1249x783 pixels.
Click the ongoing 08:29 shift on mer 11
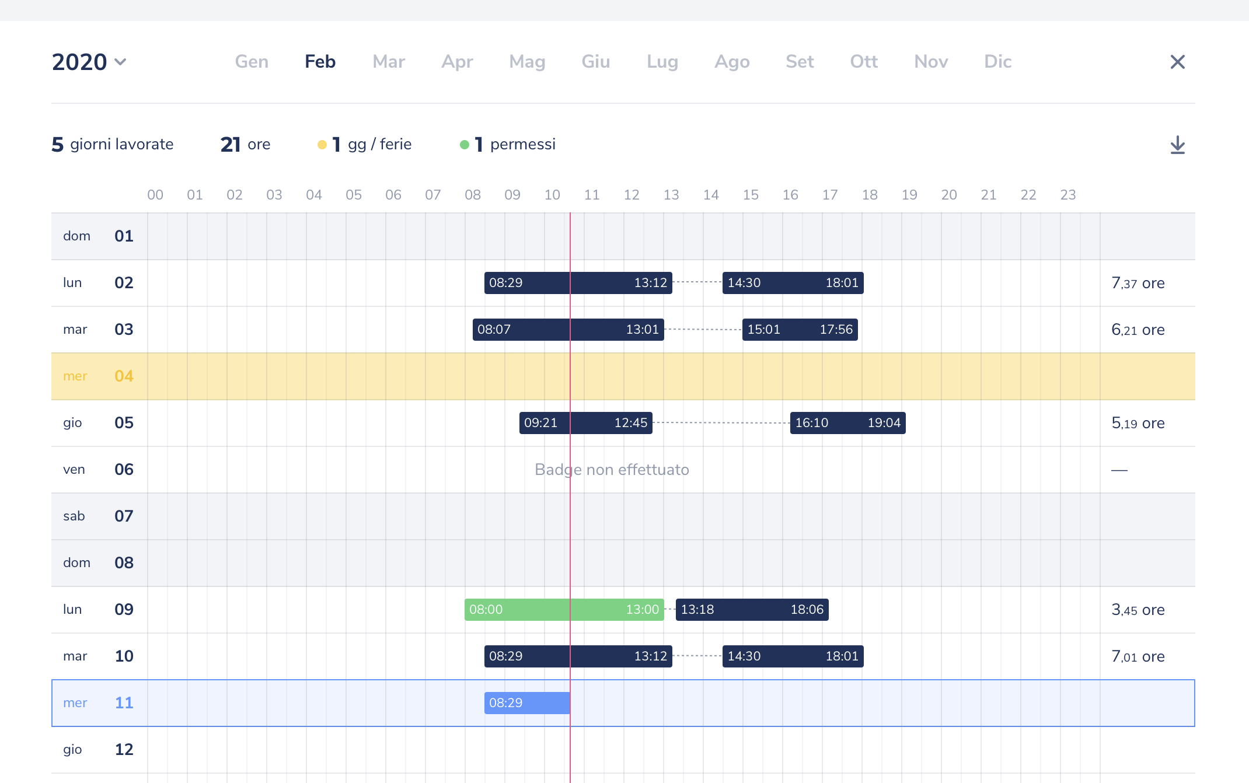coord(526,703)
